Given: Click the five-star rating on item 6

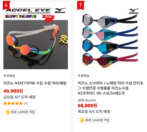Looking at the screenshot, I should click(x=13, y=103).
